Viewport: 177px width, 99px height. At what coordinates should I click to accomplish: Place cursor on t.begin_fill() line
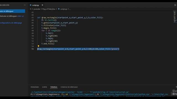click(49, 28)
